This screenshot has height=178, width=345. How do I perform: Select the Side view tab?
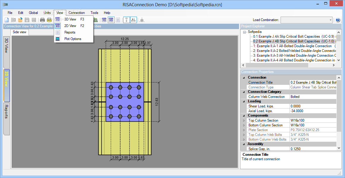20,32
